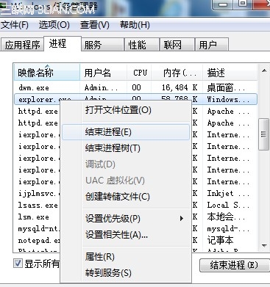Sort by CPU column header
The height and width of the screenshot is (287, 270).
coord(139,73)
